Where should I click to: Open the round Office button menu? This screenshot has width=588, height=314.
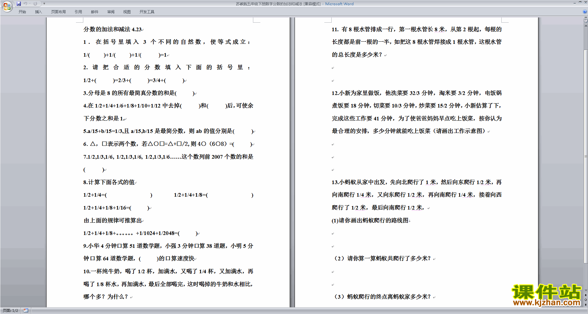(x=7, y=6)
